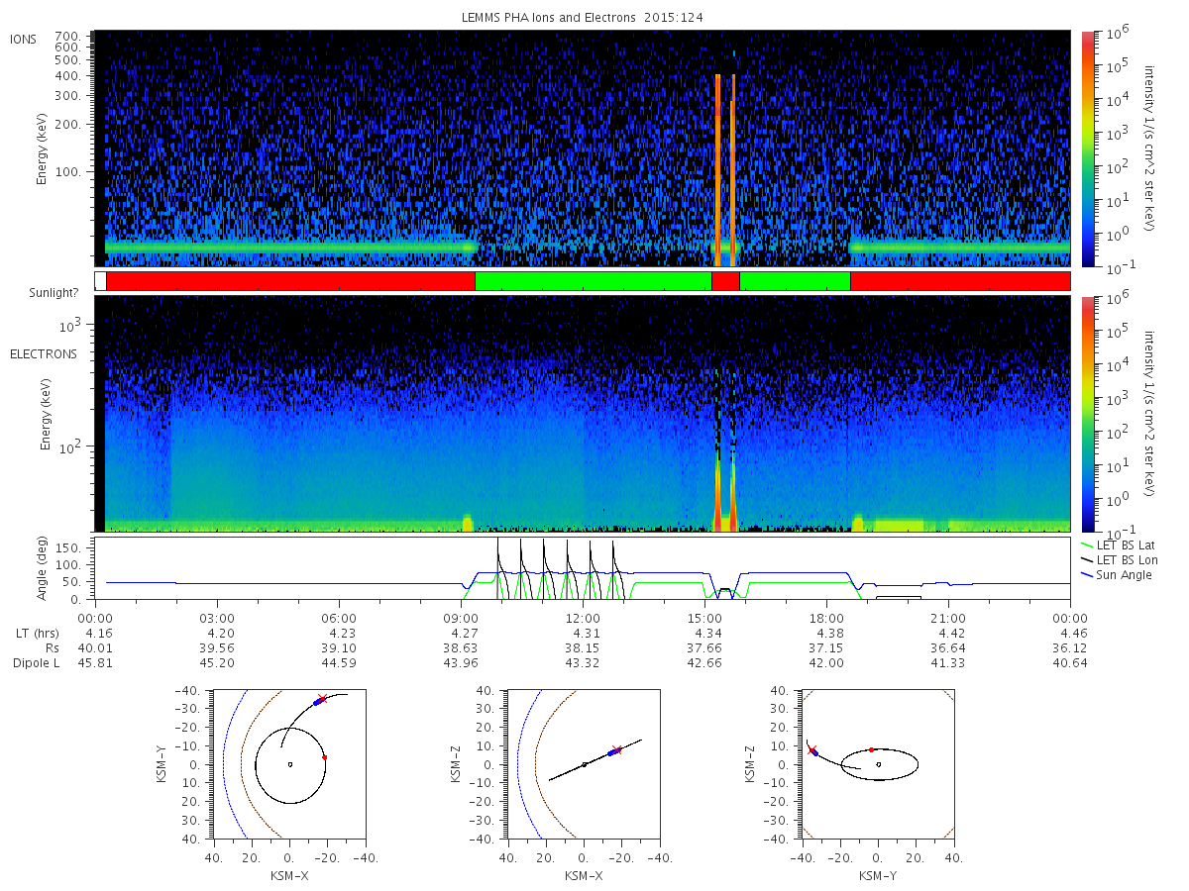Viewport: 1189px width, 891px height.
Task: Click the short red Sunlight segment near 15:00
Action: tap(725, 281)
